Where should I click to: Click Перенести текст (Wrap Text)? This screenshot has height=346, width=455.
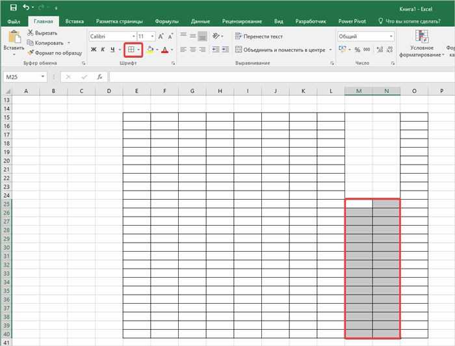(259, 36)
